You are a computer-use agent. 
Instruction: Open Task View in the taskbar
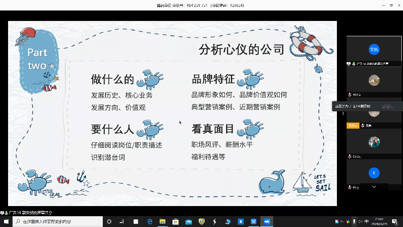[121, 221]
